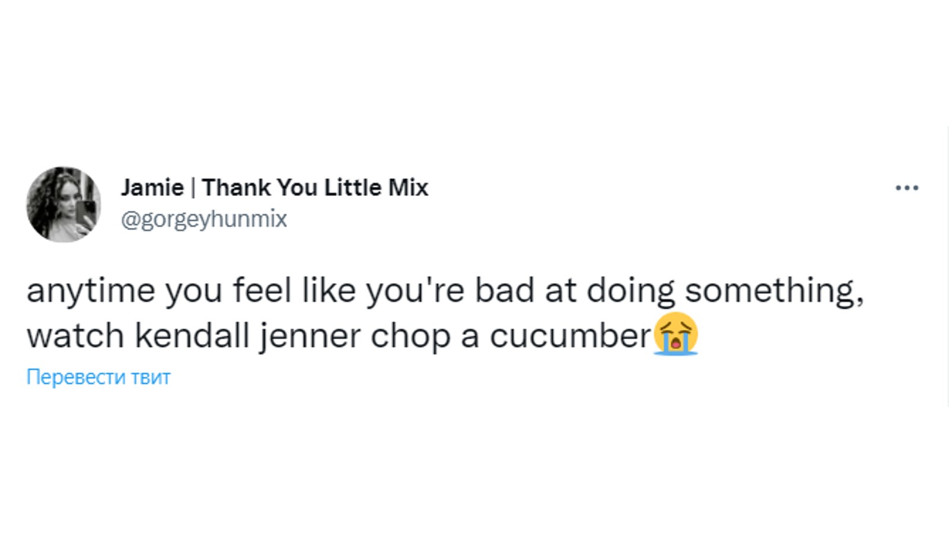Click the word "anytime" starting the tweet
949x533 pixels.
[x=90, y=291]
